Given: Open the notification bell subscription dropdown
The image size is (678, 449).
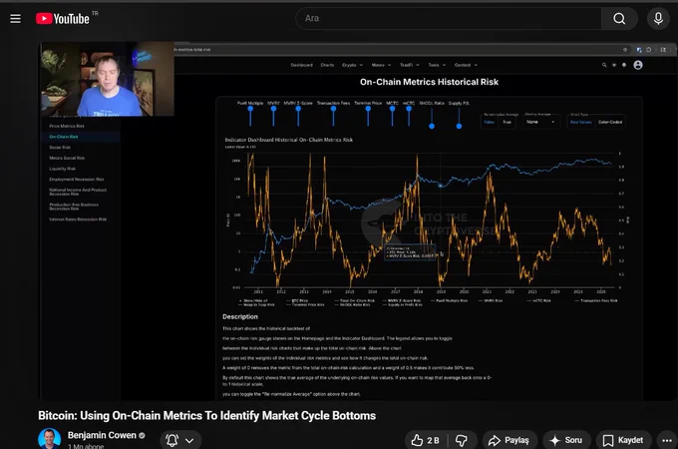Looking at the screenshot, I should click(x=179, y=440).
